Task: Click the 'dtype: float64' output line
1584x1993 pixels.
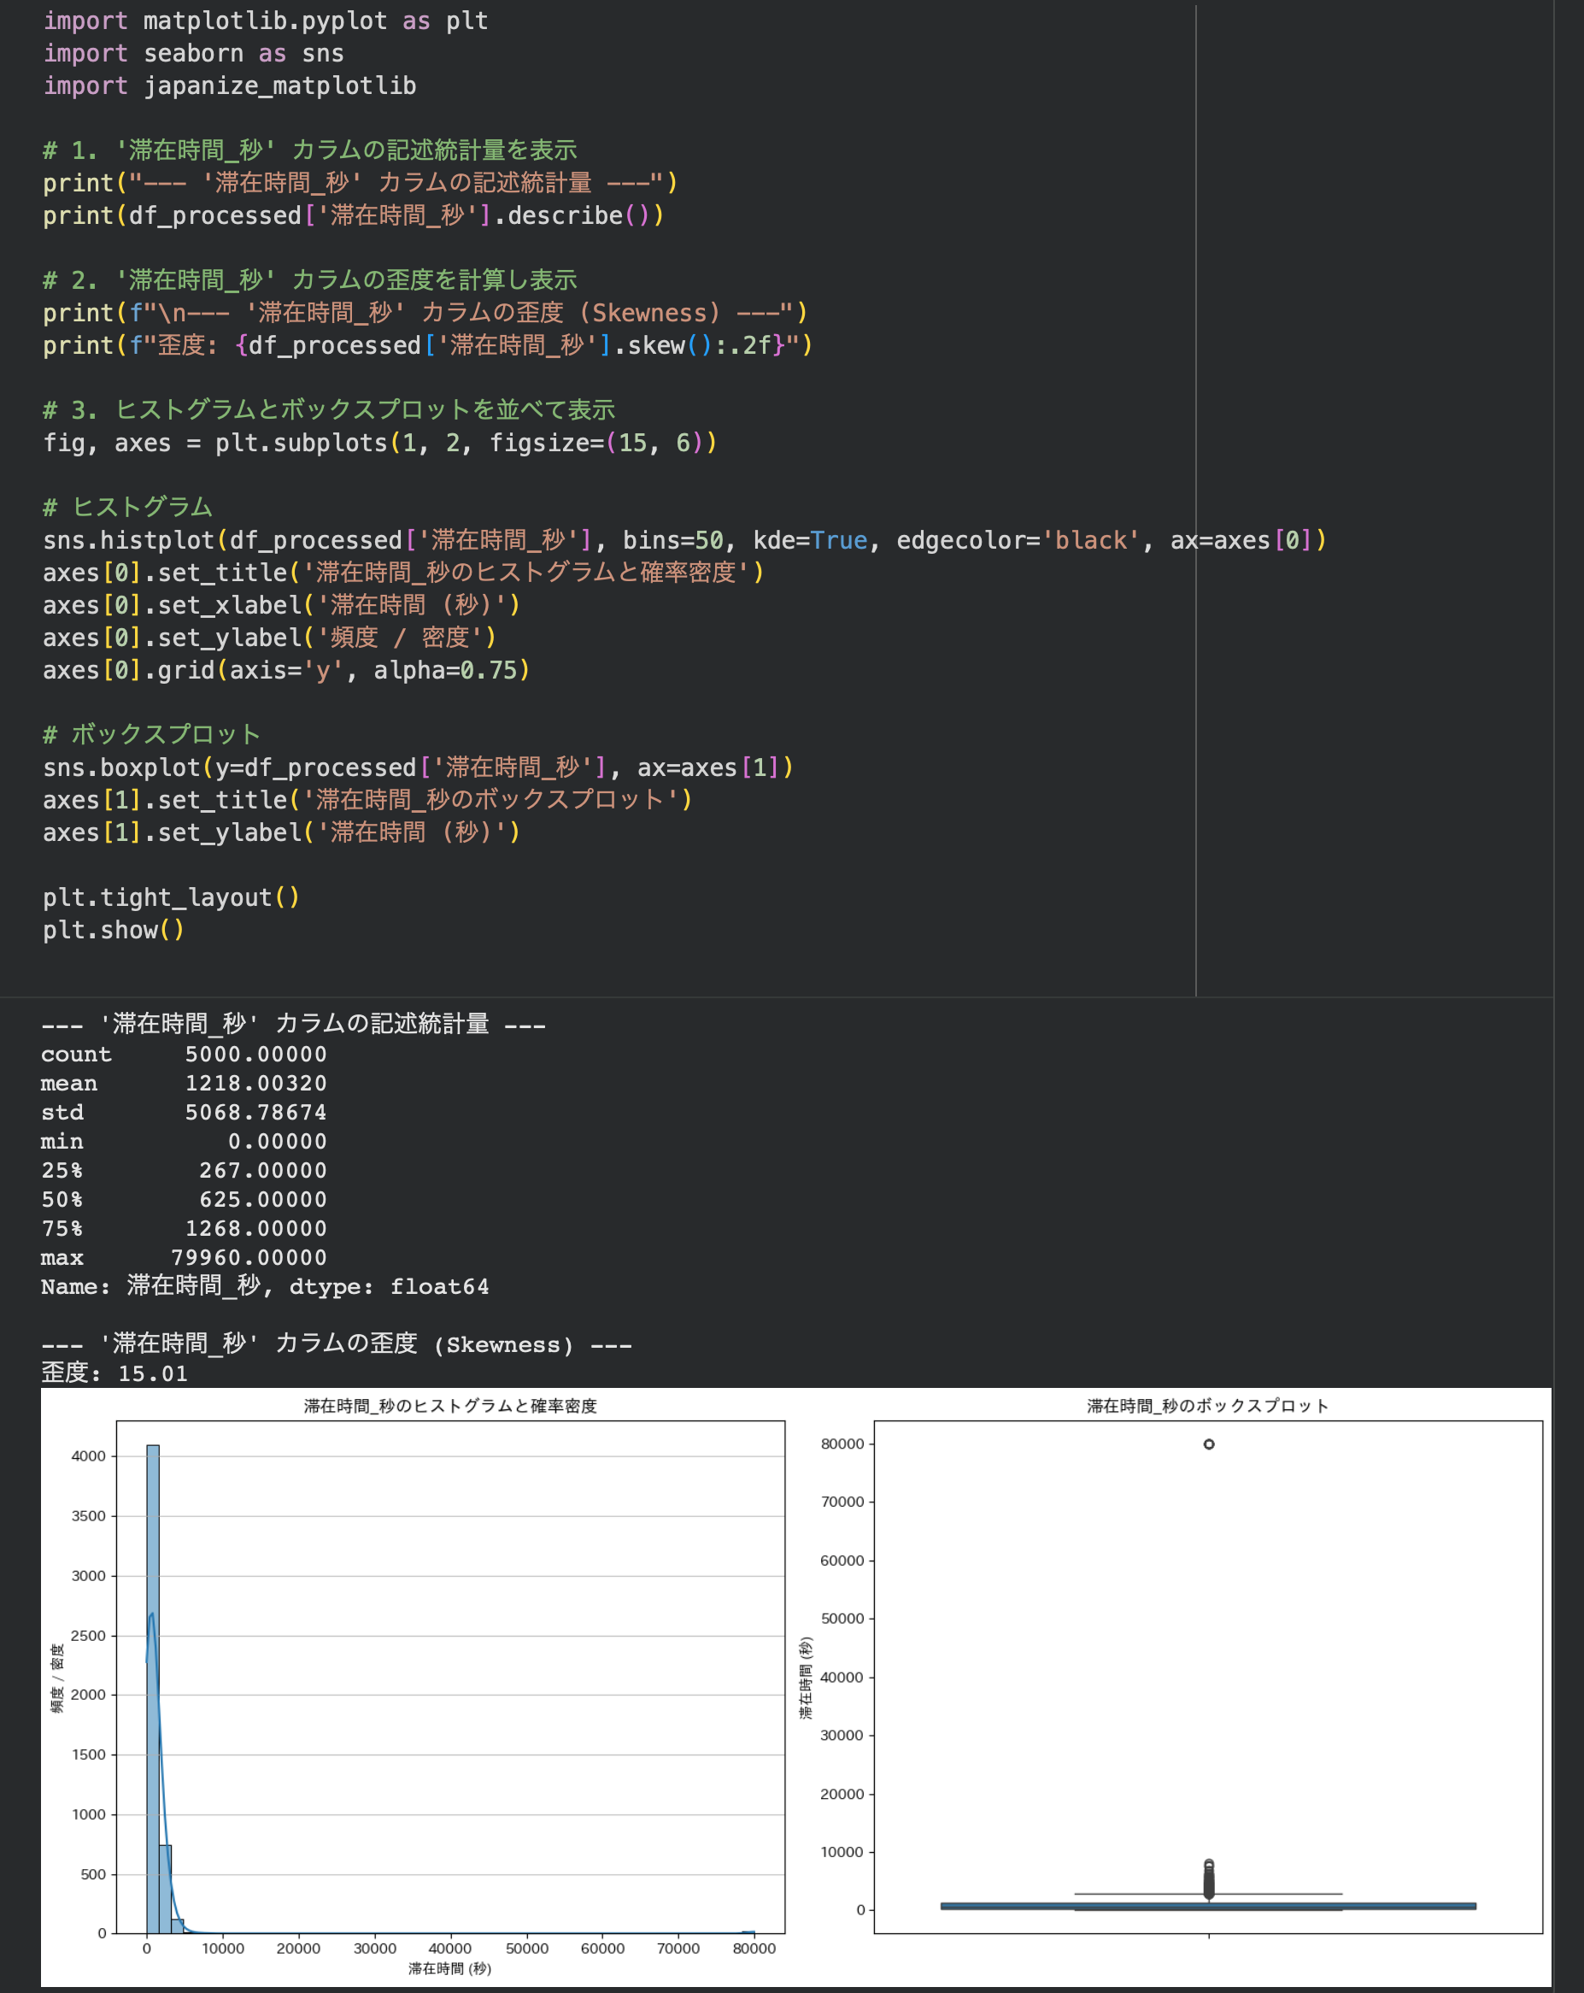Action: [x=265, y=1287]
